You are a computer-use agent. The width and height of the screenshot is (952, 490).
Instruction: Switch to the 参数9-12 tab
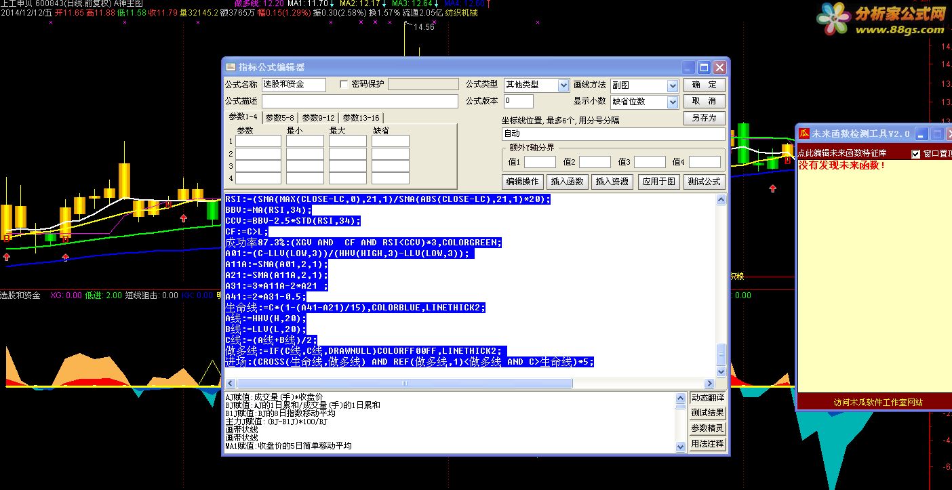click(x=318, y=117)
